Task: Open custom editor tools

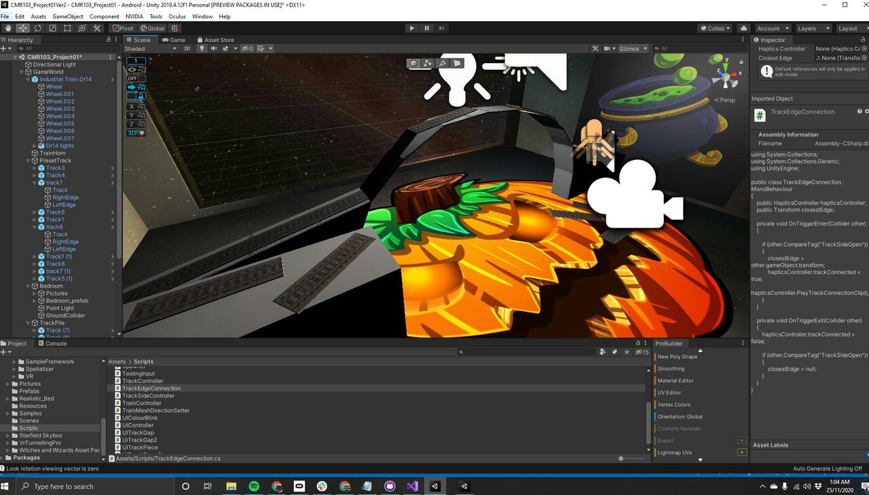Action: [x=96, y=28]
